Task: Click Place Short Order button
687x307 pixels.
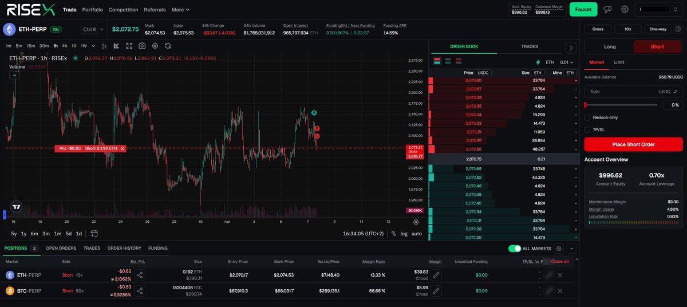Action: pyautogui.click(x=633, y=144)
